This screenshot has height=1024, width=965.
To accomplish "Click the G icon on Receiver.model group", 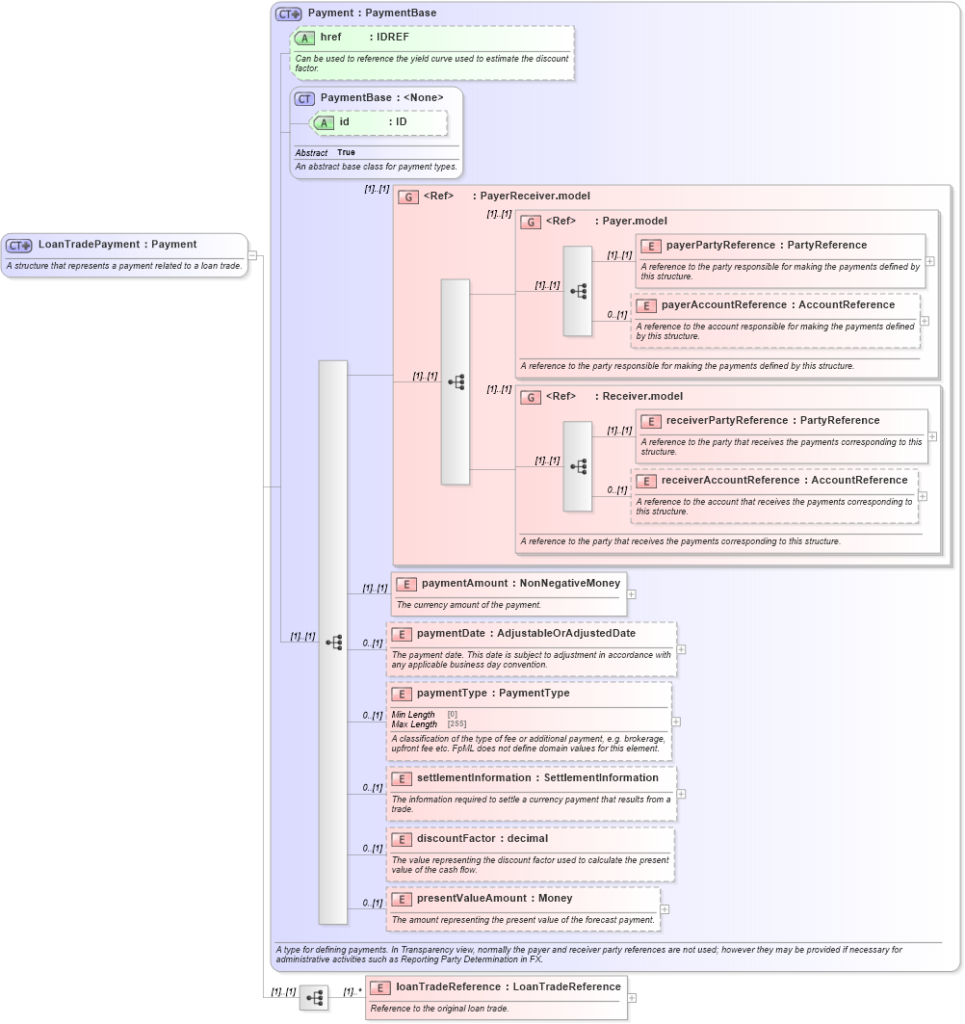I will tap(530, 396).
